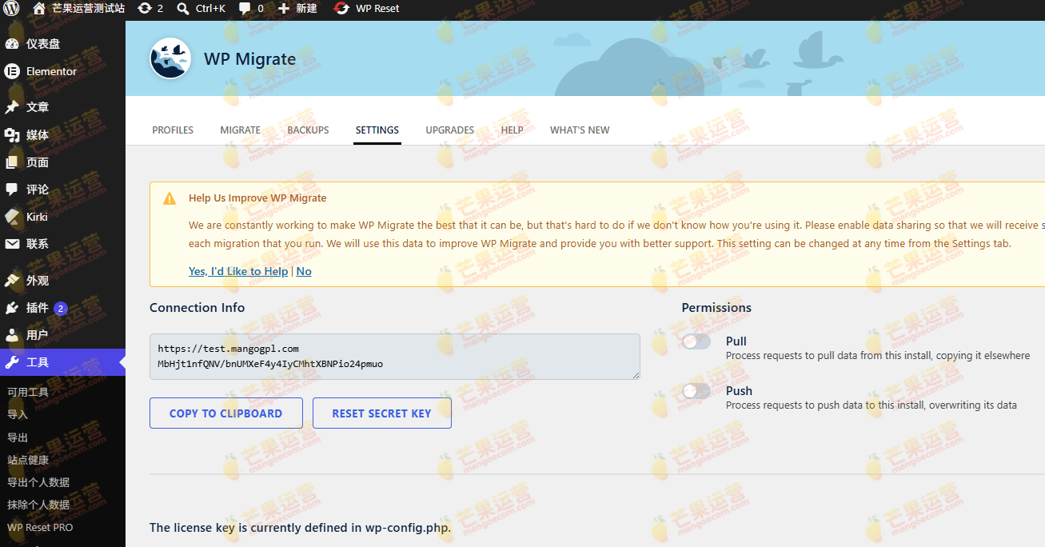Open the Ctrl+K search icon
1045x547 pixels.
click(x=183, y=9)
